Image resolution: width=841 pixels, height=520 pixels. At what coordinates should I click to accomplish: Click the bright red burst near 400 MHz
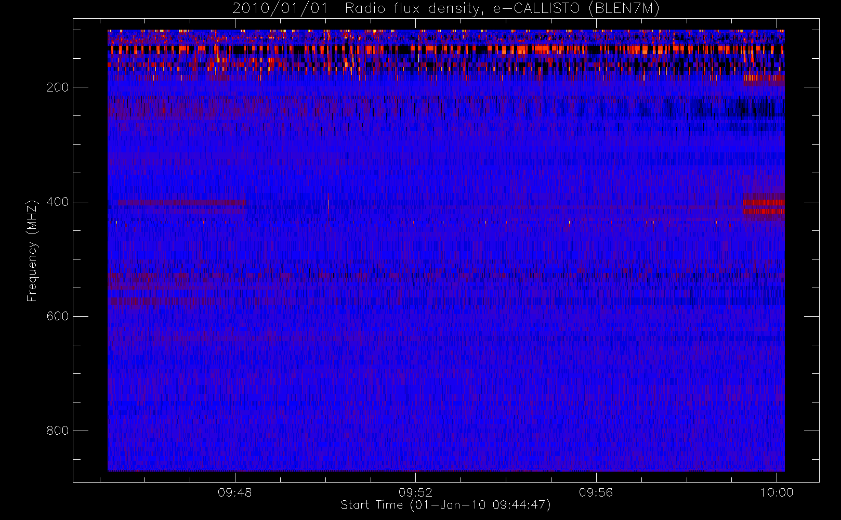click(x=764, y=207)
